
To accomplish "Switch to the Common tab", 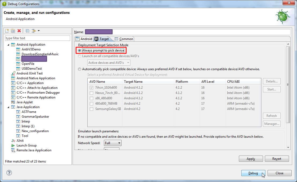I will (x=124, y=39).
